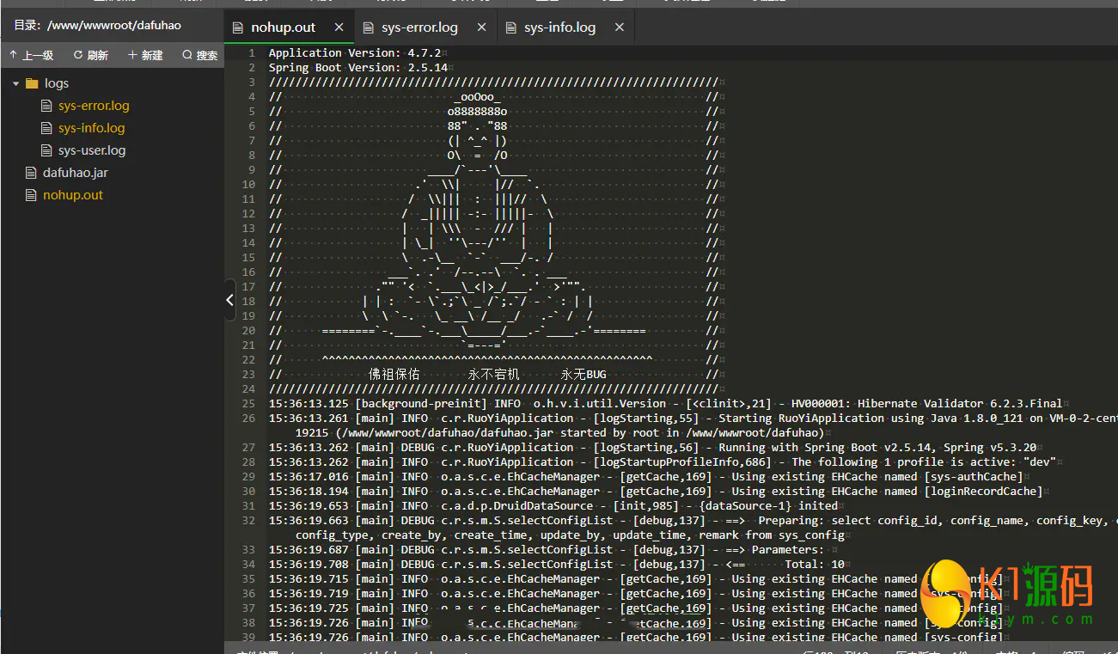Close the nohup.out tab
This screenshot has height=654, width=1118.
tap(339, 28)
